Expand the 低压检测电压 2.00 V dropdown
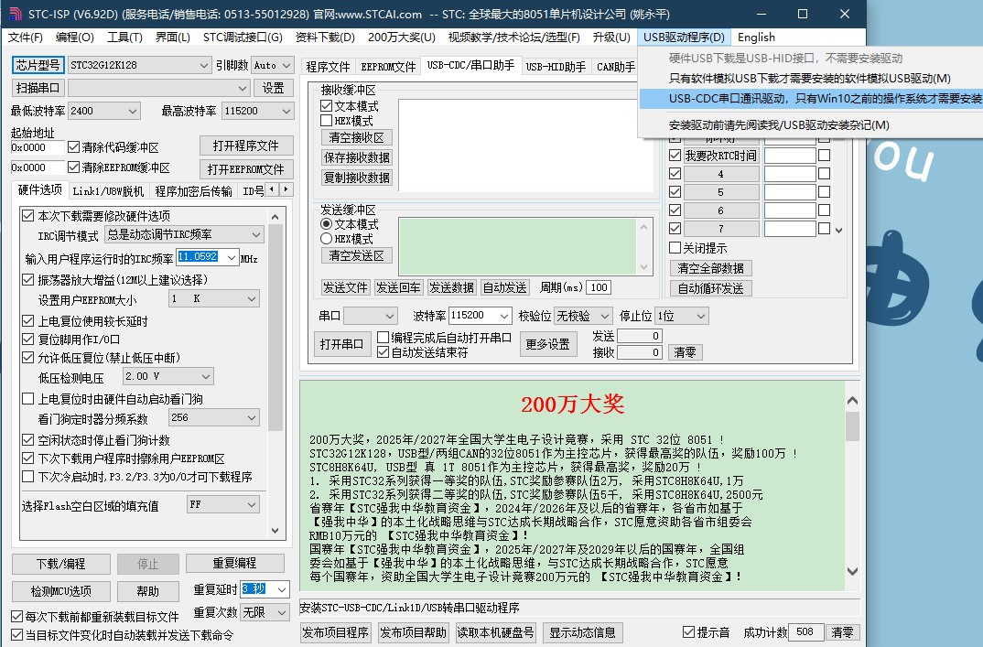This screenshot has width=983, height=647. 206,376
